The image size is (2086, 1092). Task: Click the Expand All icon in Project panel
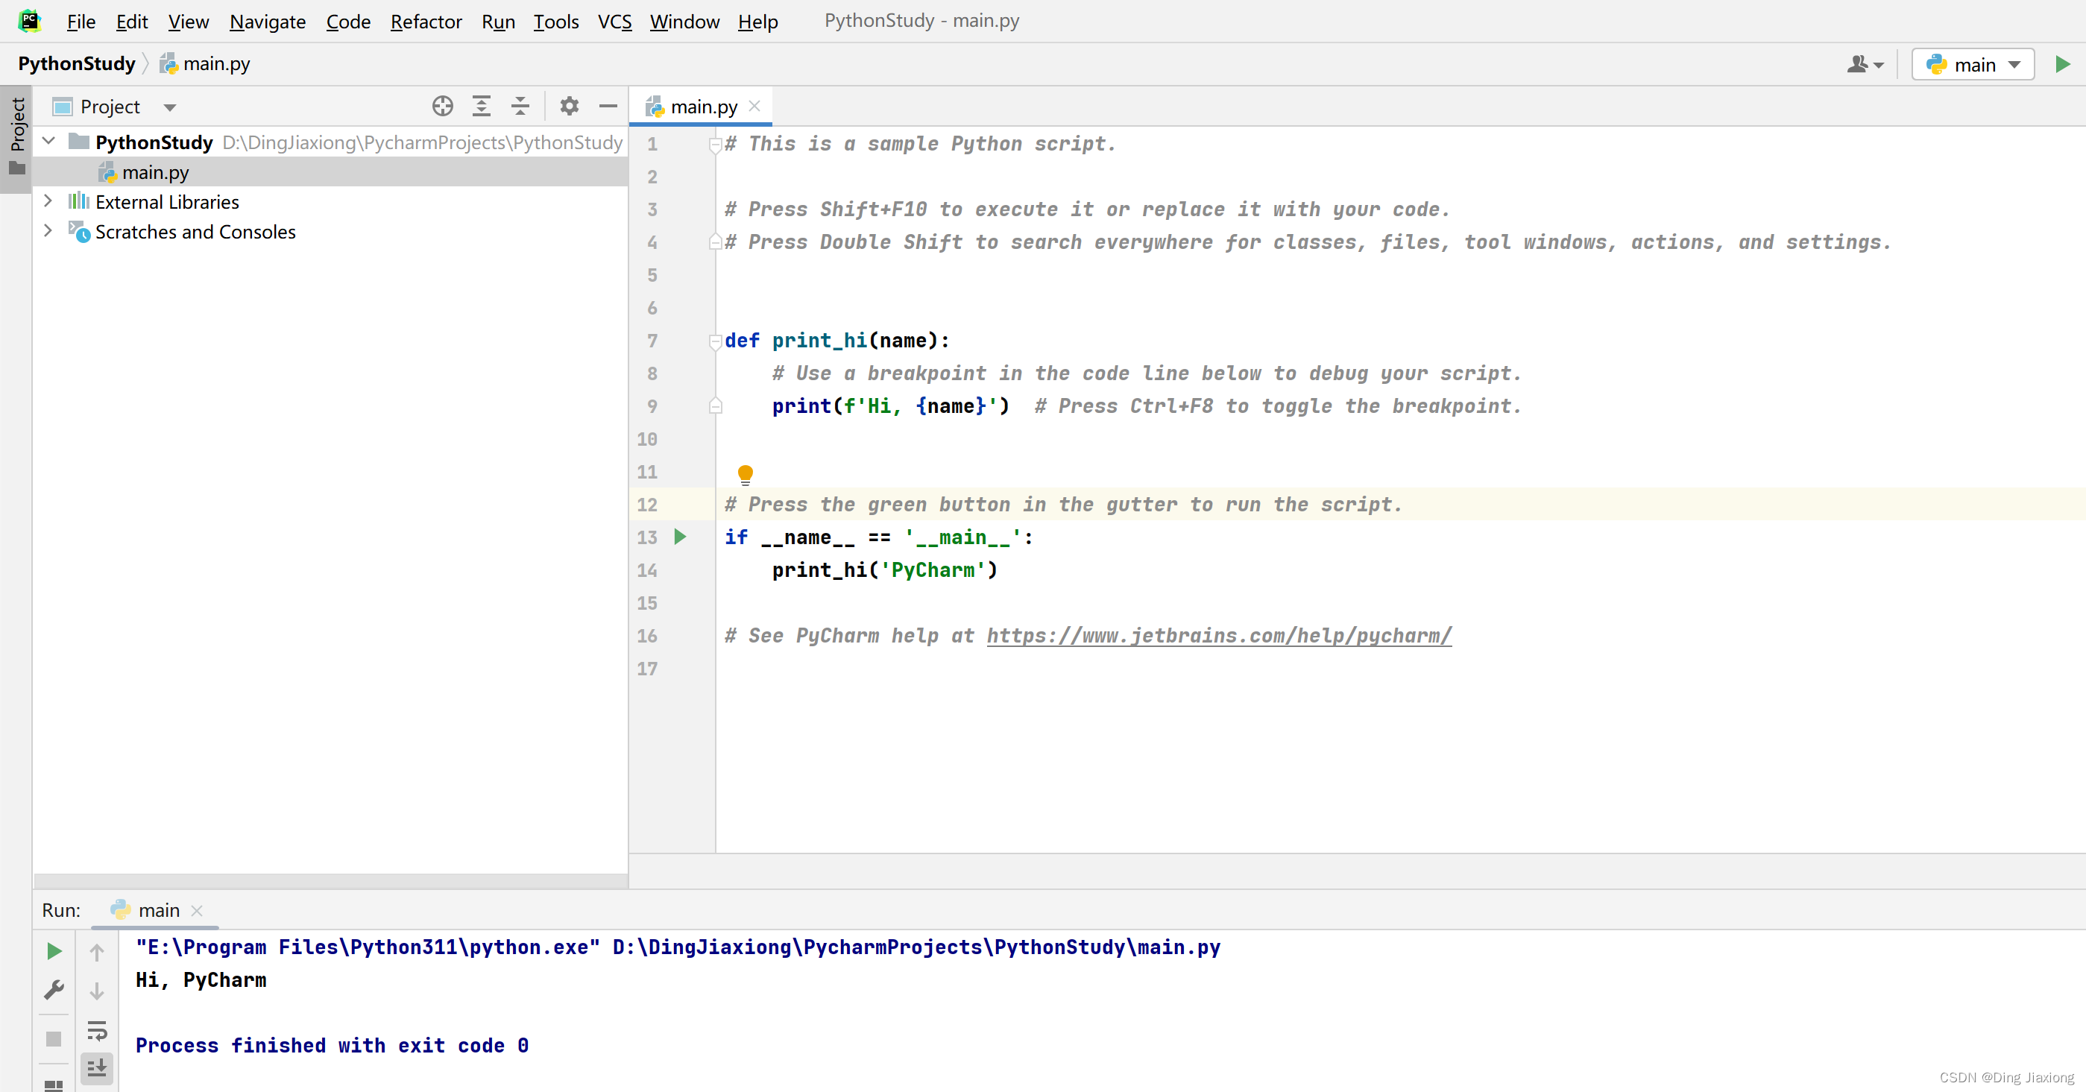(481, 106)
